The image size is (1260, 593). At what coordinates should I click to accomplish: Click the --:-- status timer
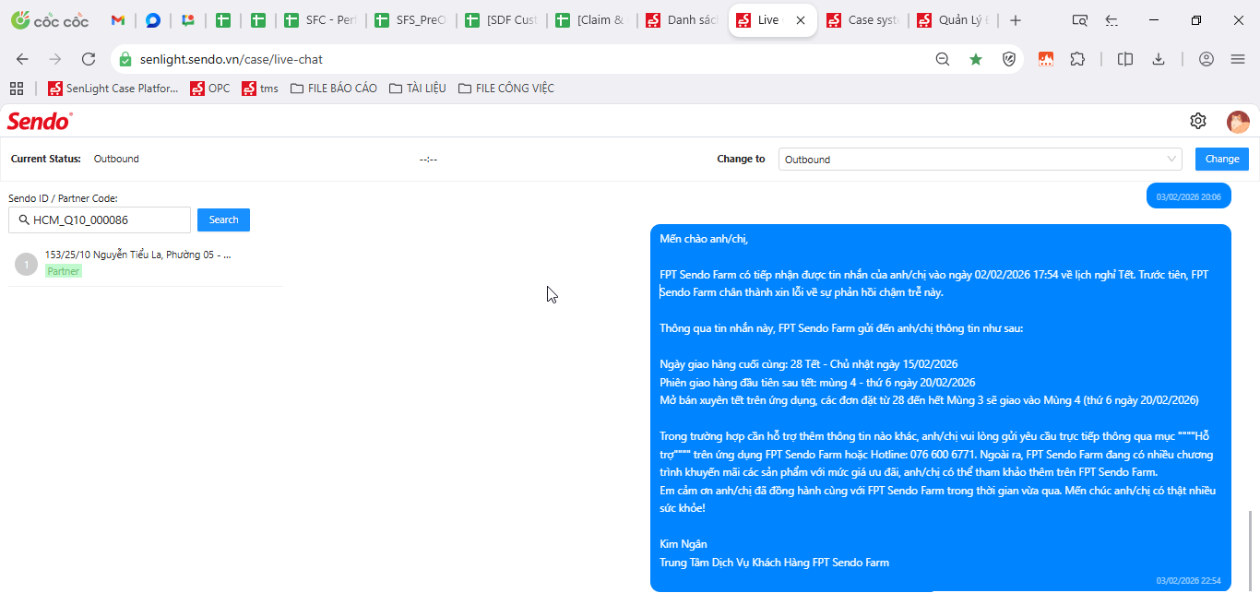pos(428,160)
